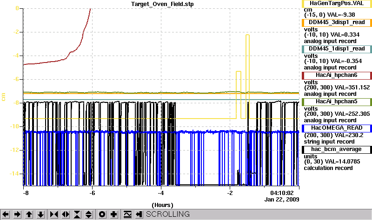Click the vertical cm y-axis label
This screenshot has height=220, width=372.
tap(3, 97)
